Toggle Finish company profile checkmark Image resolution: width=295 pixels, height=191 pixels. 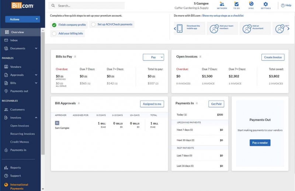tap(54, 25)
